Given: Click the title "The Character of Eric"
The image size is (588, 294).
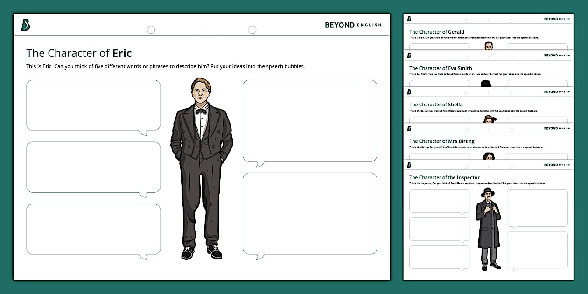Looking at the screenshot, I should click(x=79, y=53).
